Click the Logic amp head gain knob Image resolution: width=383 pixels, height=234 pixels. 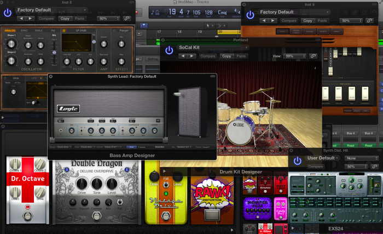pyautogui.click(x=71, y=131)
